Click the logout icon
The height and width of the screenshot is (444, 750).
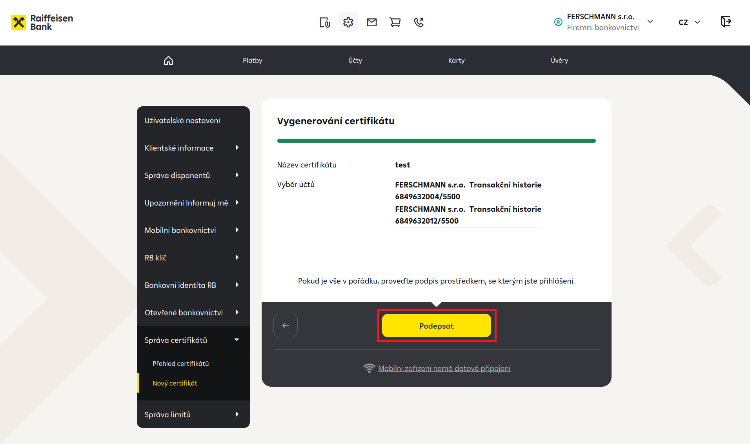726,22
